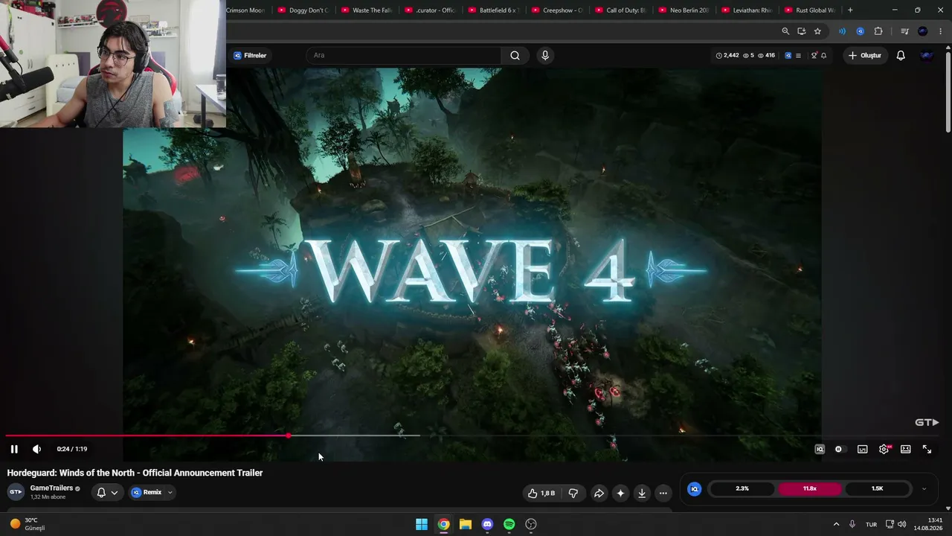Click the zoom magnifier in address bar
952x536 pixels.
pos(785,31)
